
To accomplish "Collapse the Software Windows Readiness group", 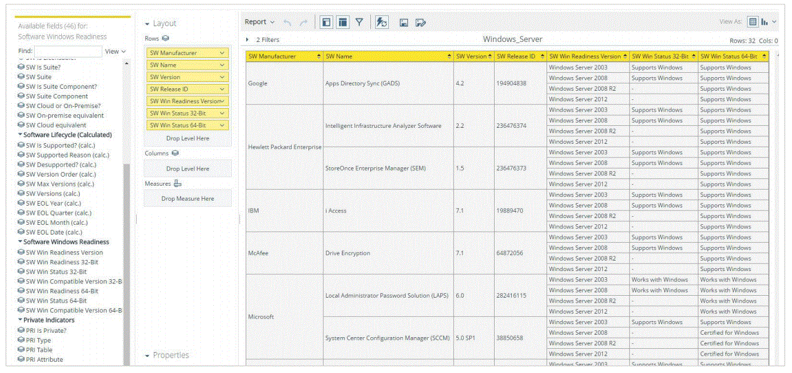I will (x=20, y=242).
